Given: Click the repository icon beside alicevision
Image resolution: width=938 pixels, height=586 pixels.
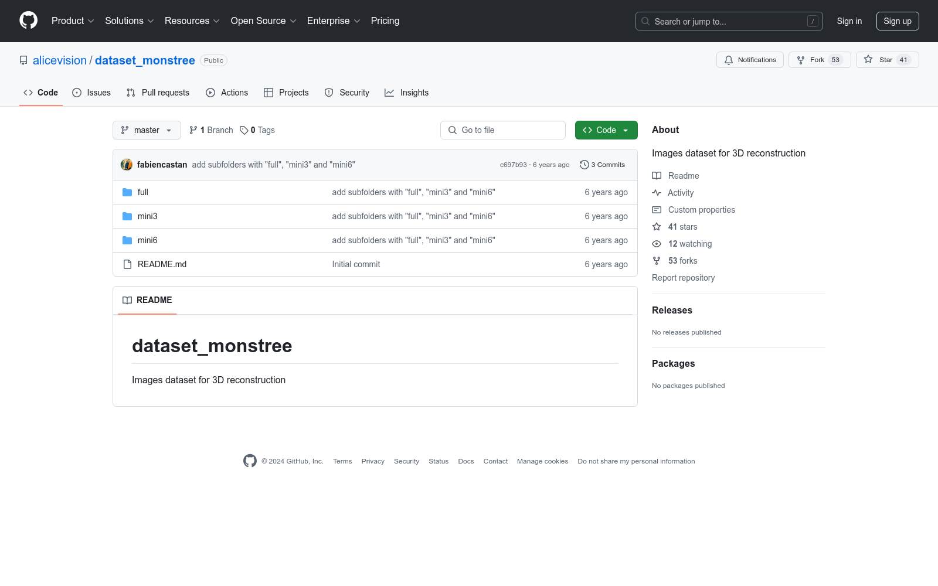Looking at the screenshot, I should [x=23, y=60].
